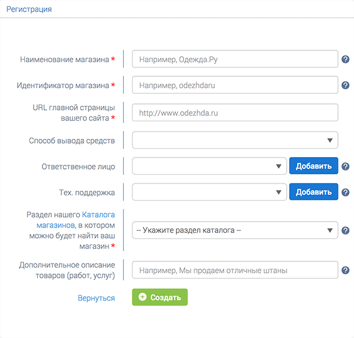
Task: Open the Каталога магазинов link
Action: (76, 220)
